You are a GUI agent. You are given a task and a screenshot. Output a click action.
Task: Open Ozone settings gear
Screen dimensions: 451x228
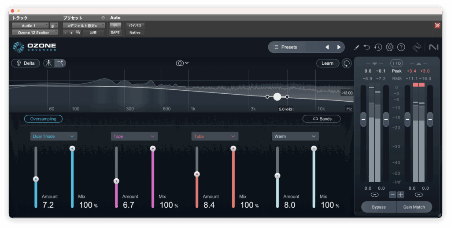[389, 47]
